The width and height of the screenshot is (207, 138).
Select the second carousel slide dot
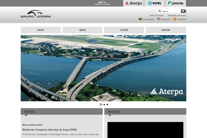(104, 104)
